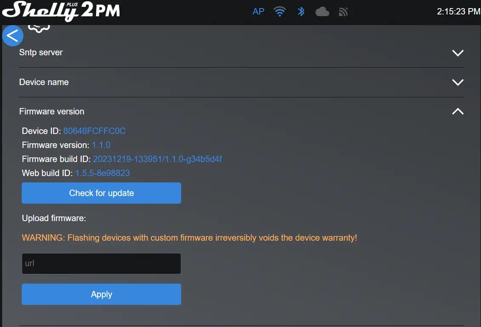Click the Wi-Fi status icon
481x327 pixels.
click(280, 11)
